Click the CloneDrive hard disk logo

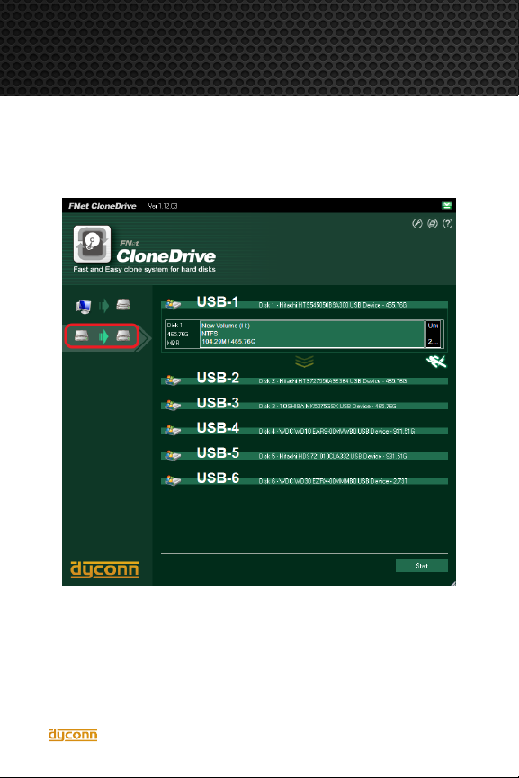point(92,244)
